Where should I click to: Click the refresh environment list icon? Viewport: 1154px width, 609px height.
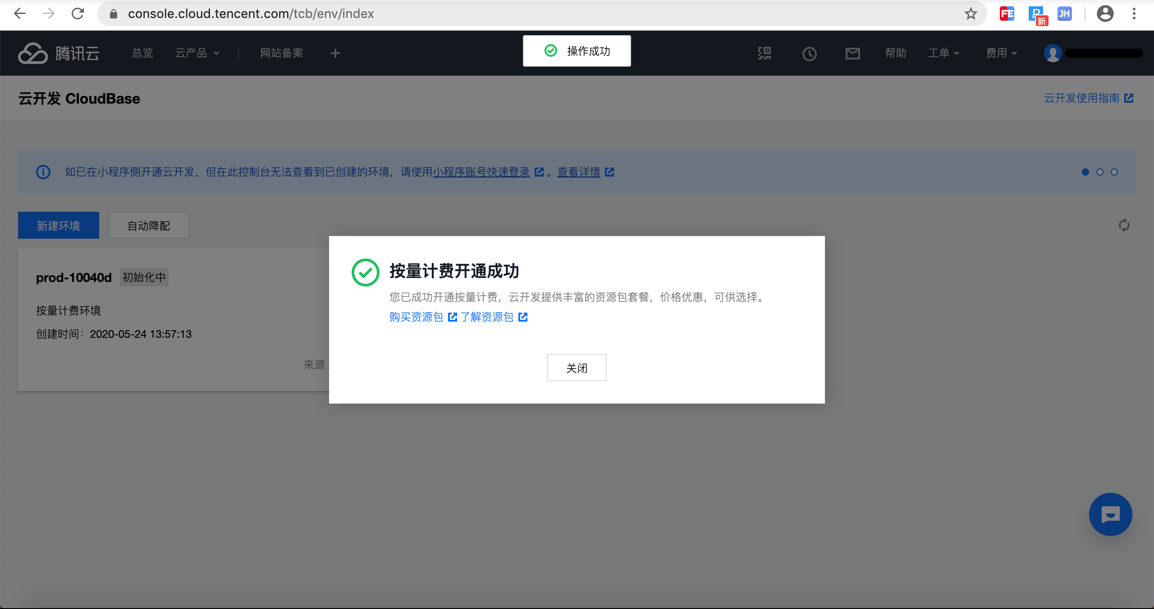pyautogui.click(x=1124, y=225)
